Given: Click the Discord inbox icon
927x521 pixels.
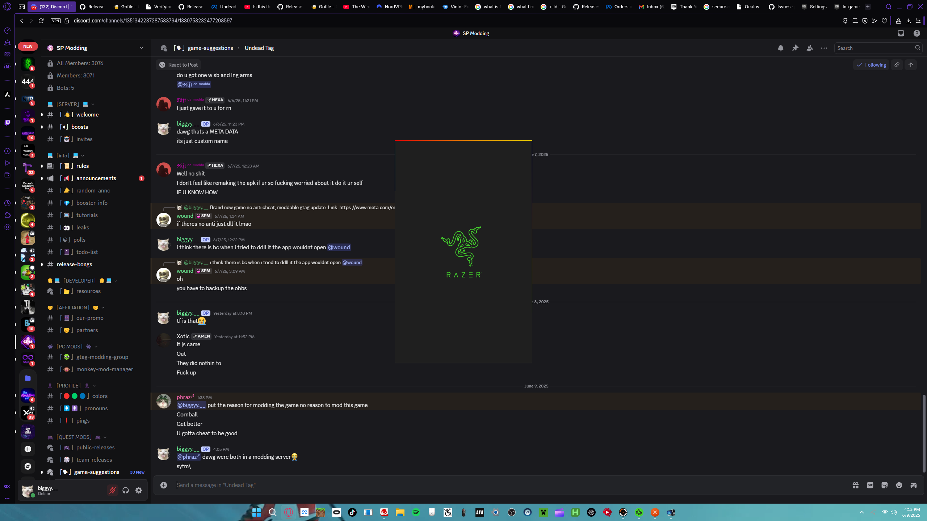Looking at the screenshot, I should coord(901,33).
